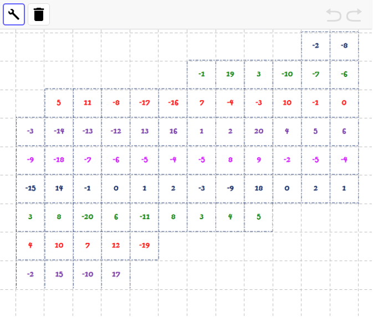Pick the navy -3 tile
This screenshot has height=317, width=373.
tap(202, 188)
